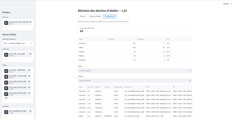
Task: Click the 'Dessins d'atelier' sidebar heading
Action: pyautogui.click(x=9, y=34)
